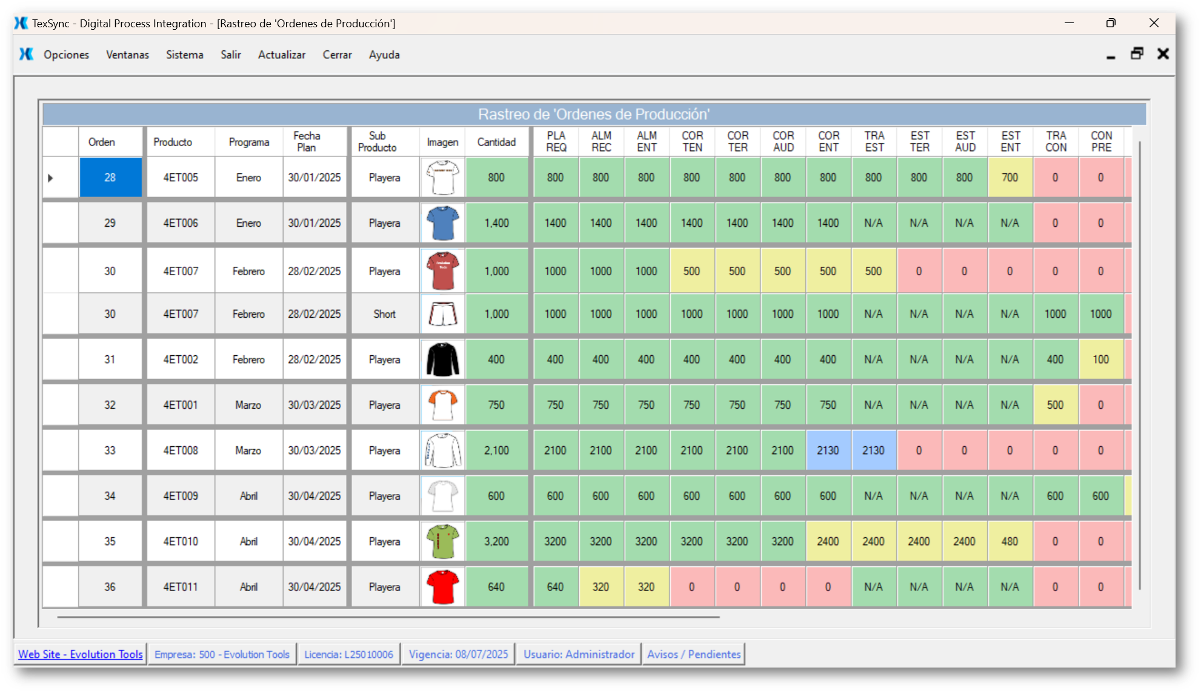1201x693 pixels.
Task: Click the vertical scrollbar at grid's right edge
Action: click(1139, 364)
